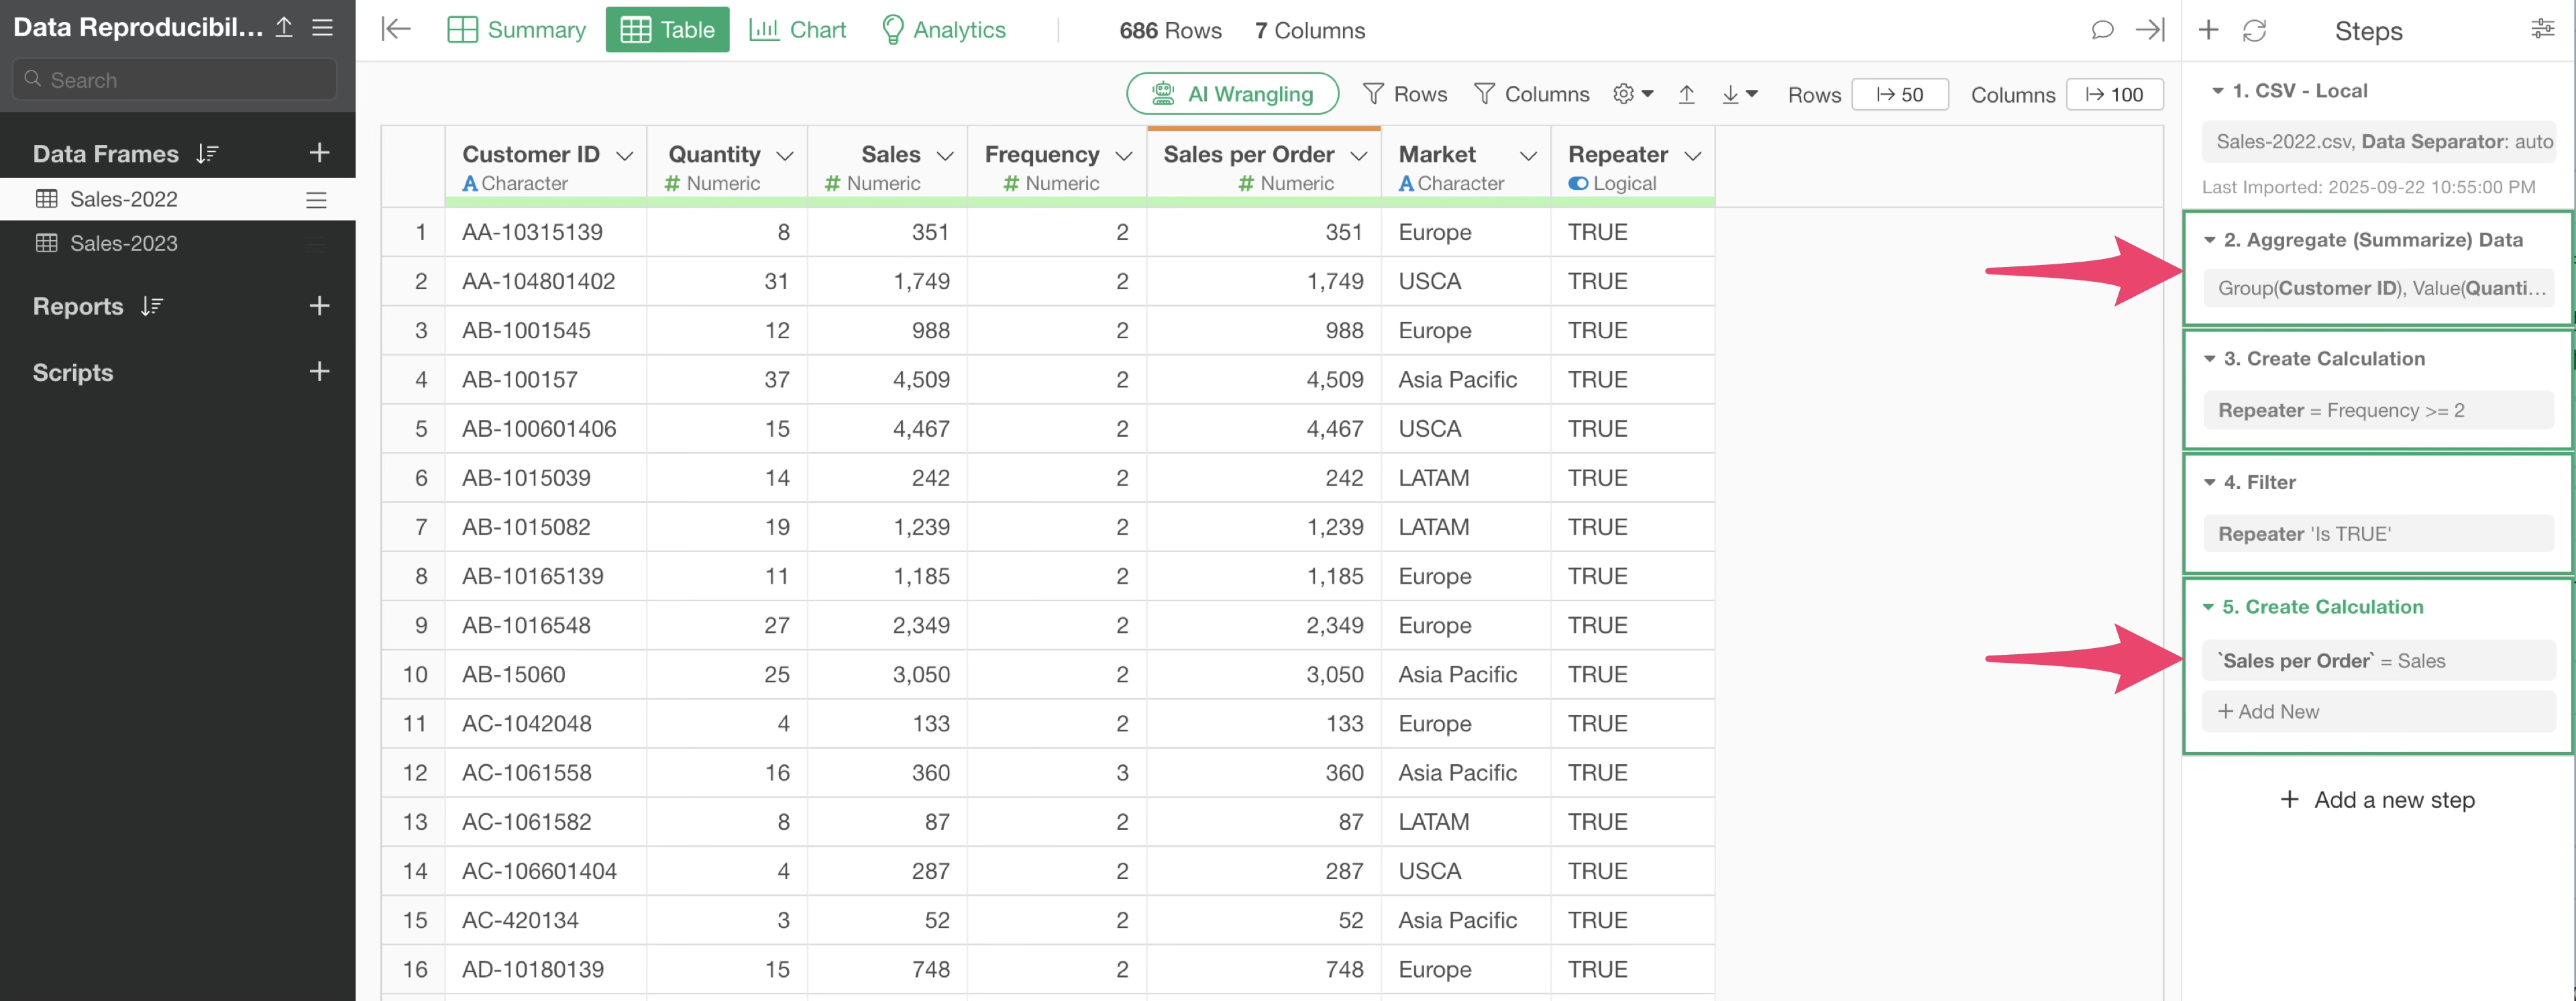The image size is (2576, 1001).
Task: Click Add a new step
Action: [x=2377, y=799]
